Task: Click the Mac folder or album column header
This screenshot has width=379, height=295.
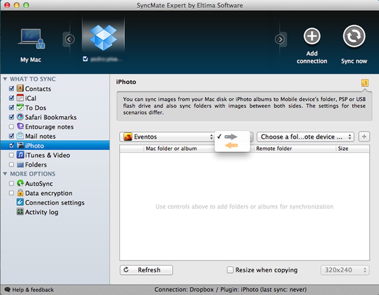Action: pyautogui.click(x=171, y=148)
